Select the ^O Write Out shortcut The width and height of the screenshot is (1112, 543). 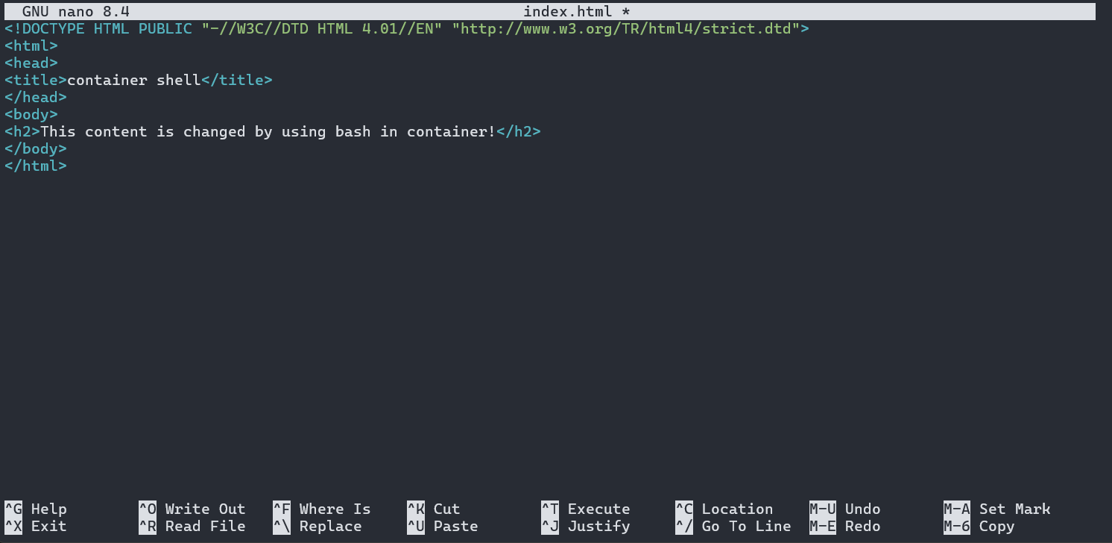192,509
